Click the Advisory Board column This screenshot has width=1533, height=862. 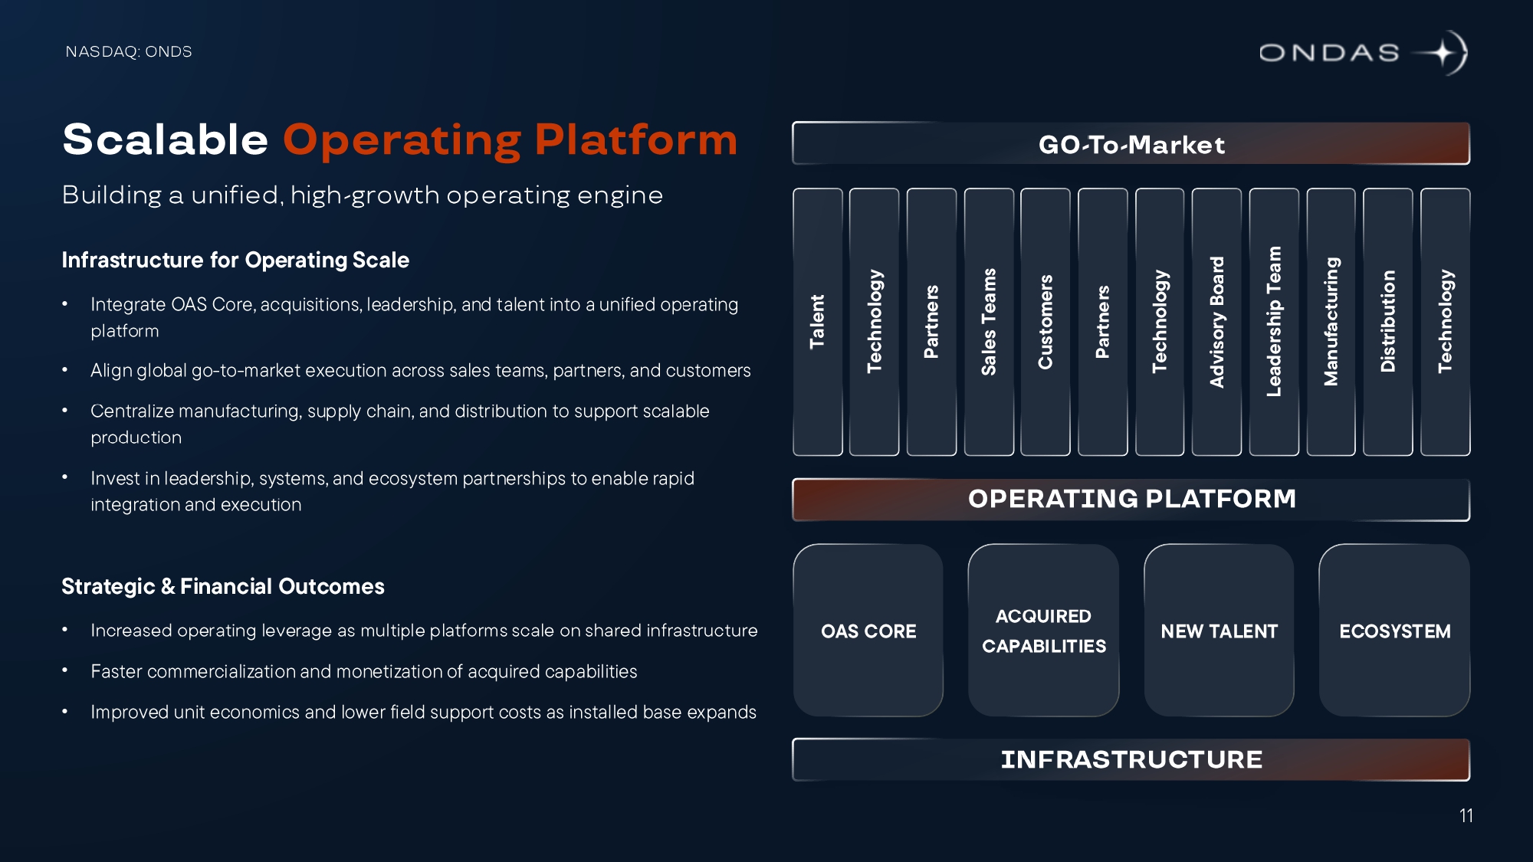(x=1216, y=322)
